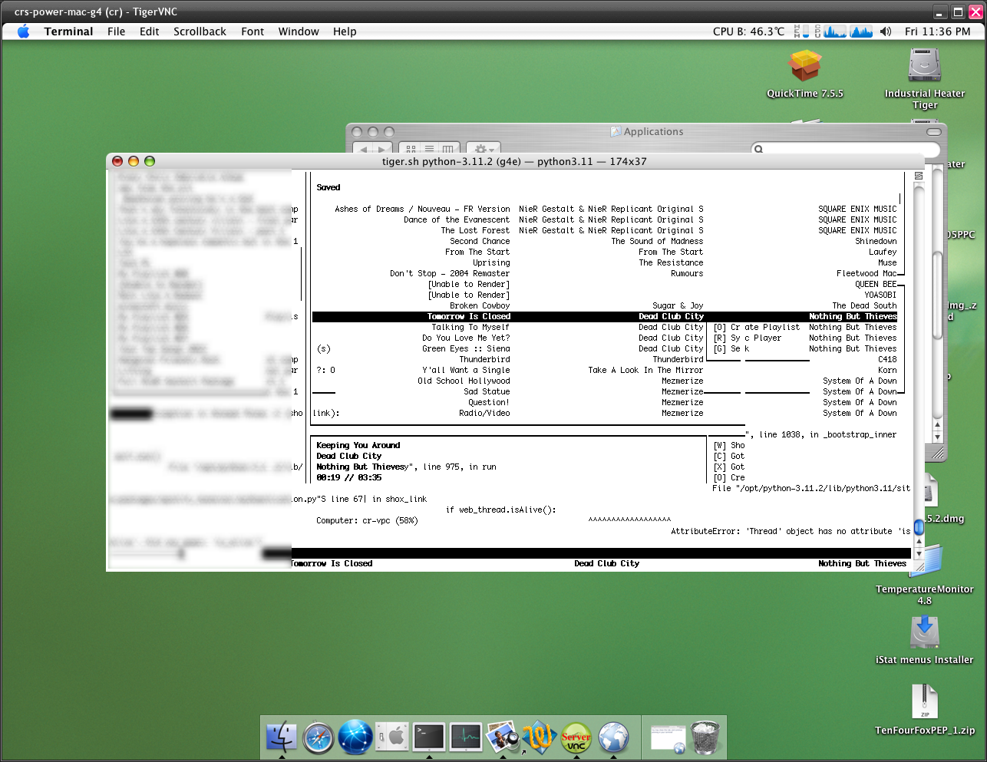Open the File menu
987x762 pixels.
(x=116, y=31)
